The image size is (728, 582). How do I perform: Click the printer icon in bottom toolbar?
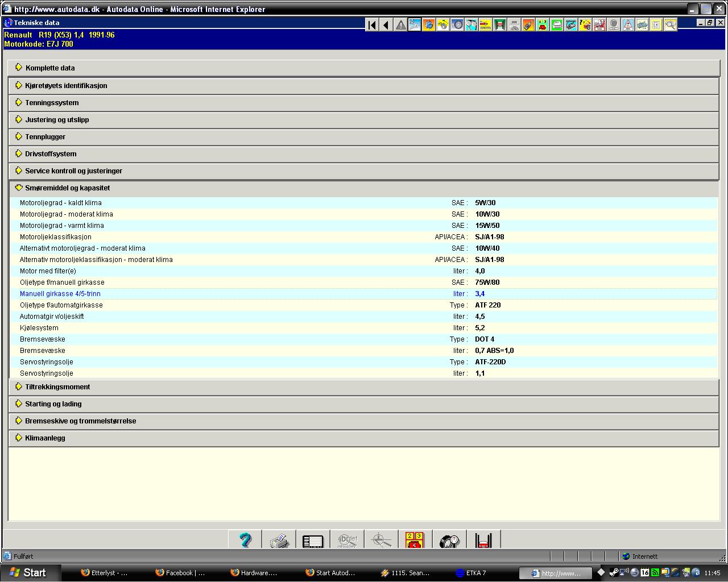coord(279,540)
